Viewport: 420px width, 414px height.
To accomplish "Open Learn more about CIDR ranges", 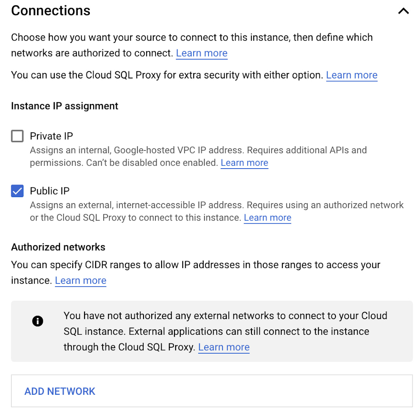I will pos(81,281).
